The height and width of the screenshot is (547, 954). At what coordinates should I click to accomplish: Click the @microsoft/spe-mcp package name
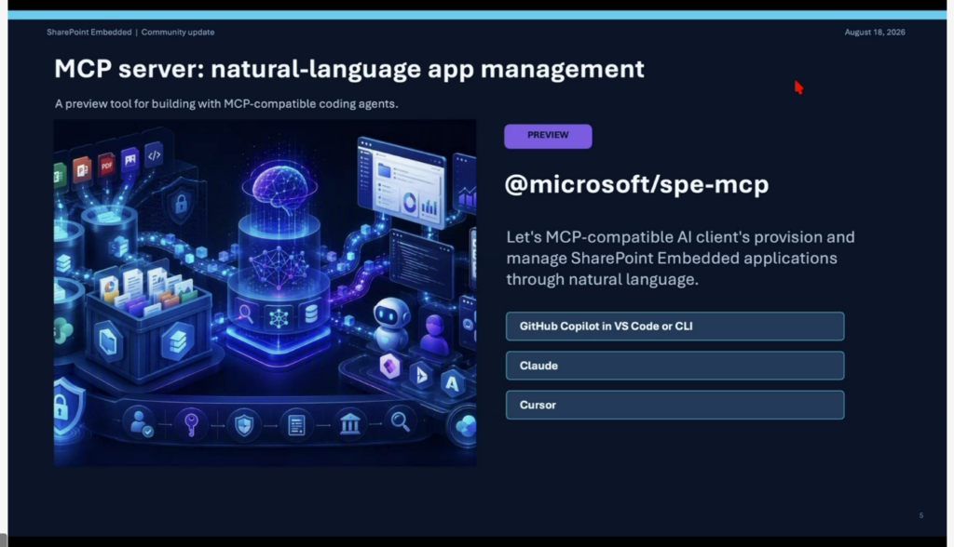coord(636,184)
